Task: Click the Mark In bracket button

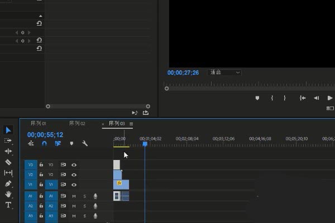Action: [272, 98]
